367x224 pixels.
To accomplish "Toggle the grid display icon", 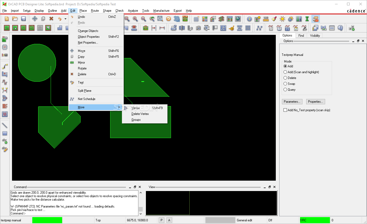I will coord(196,19).
